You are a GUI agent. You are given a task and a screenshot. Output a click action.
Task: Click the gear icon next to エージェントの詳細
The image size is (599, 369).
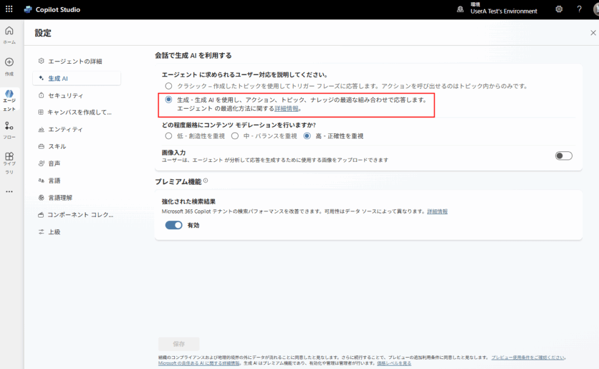pyautogui.click(x=42, y=61)
